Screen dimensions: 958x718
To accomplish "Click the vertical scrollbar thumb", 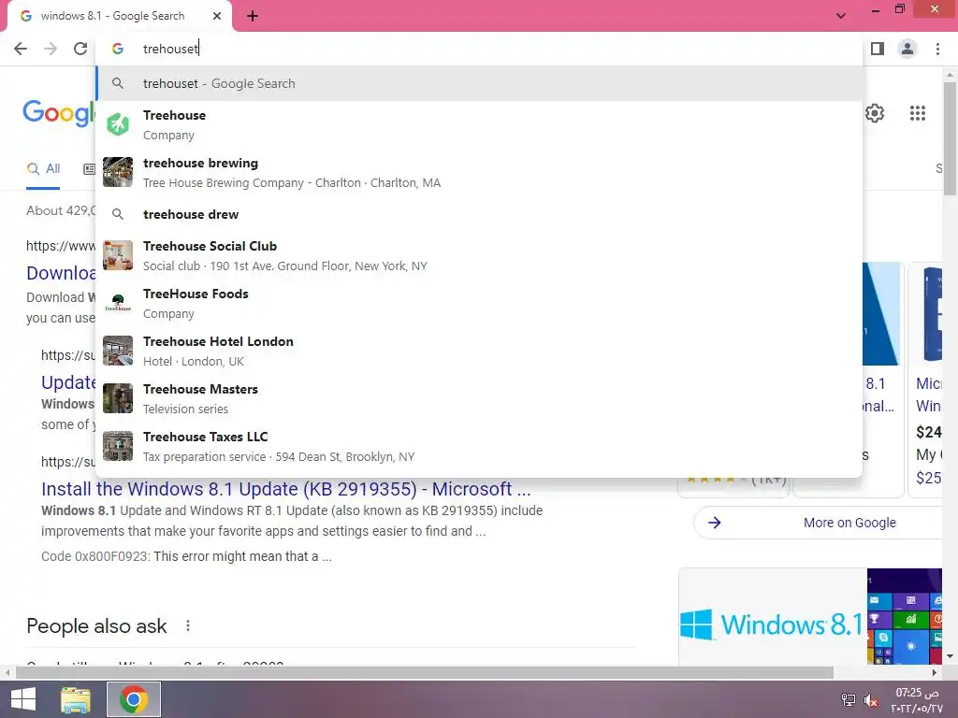I will tap(950, 138).
